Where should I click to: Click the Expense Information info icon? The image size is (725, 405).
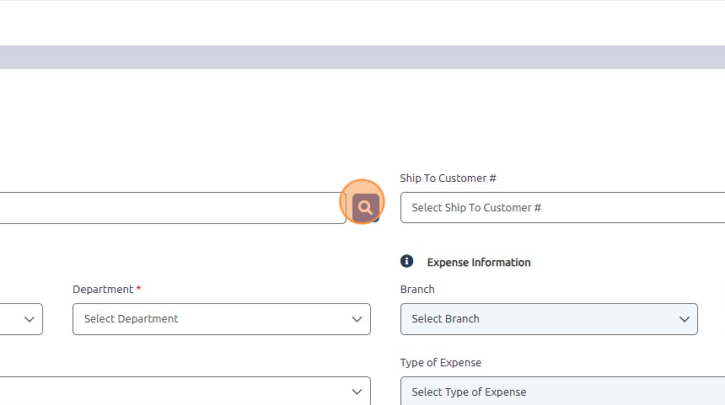coord(406,261)
